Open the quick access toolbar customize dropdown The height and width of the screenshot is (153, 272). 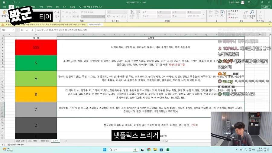pyautogui.click(x=19, y=2)
